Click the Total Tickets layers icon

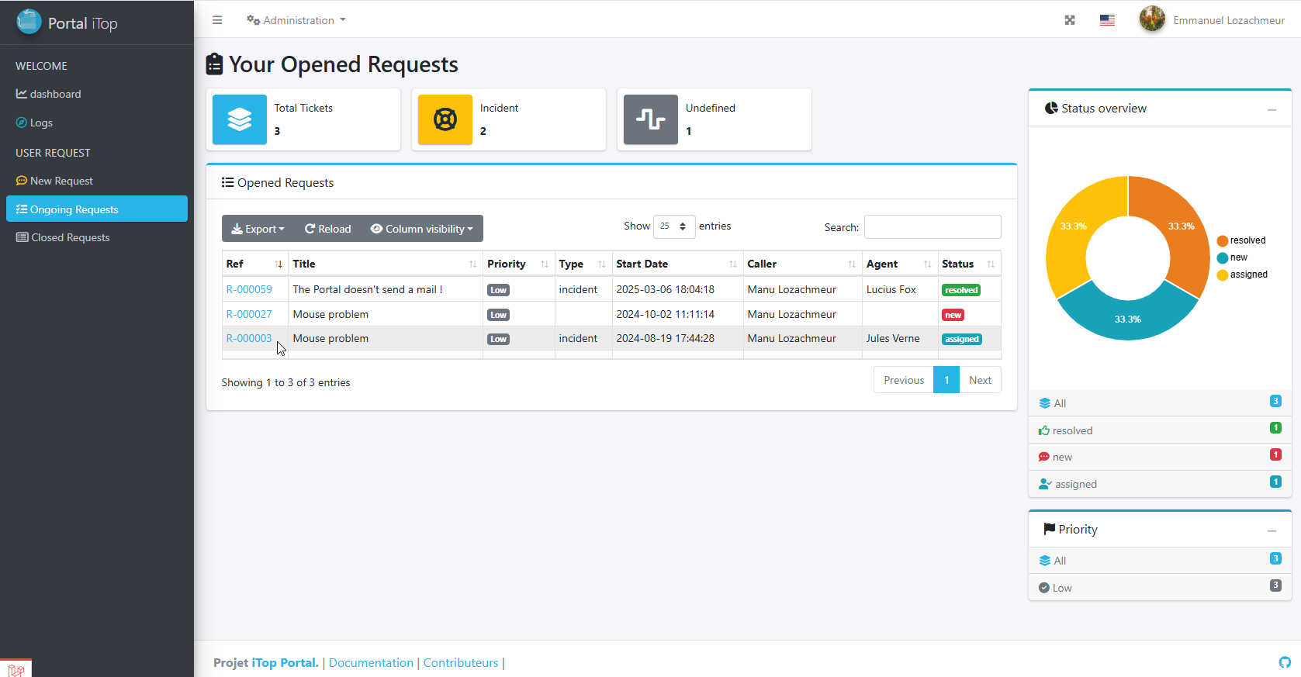(x=240, y=119)
